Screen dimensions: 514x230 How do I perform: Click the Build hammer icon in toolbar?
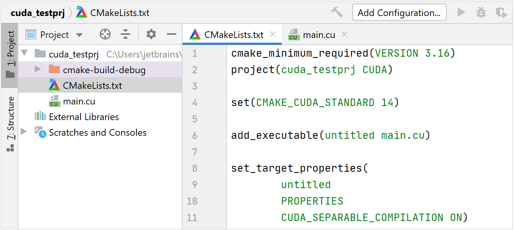tap(337, 12)
